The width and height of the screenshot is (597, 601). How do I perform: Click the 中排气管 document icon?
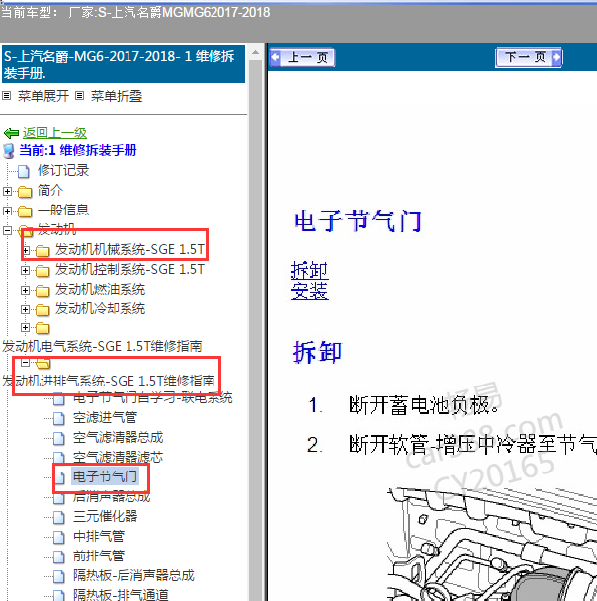coord(59,538)
